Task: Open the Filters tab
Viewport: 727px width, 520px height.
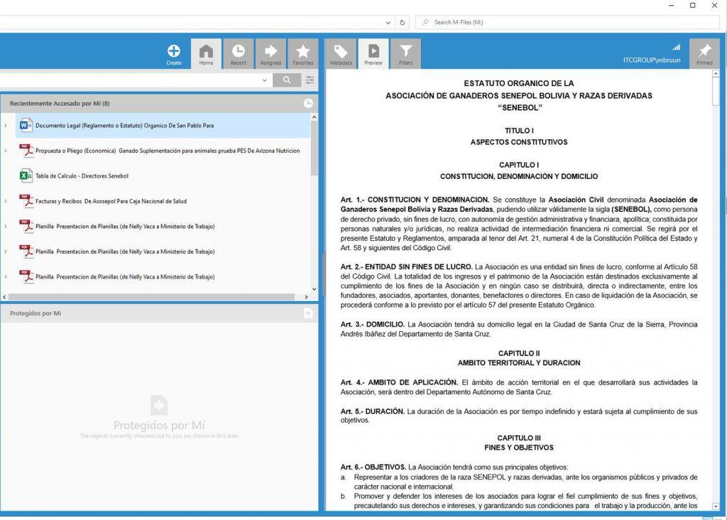Action: (405, 54)
